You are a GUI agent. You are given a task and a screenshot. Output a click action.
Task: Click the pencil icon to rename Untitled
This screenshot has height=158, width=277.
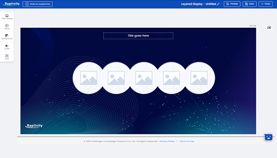[218, 4]
